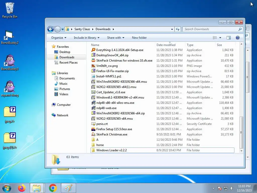The height and width of the screenshot is (193, 257).
Task: Select the horse folder
Action: (x=162, y=145)
